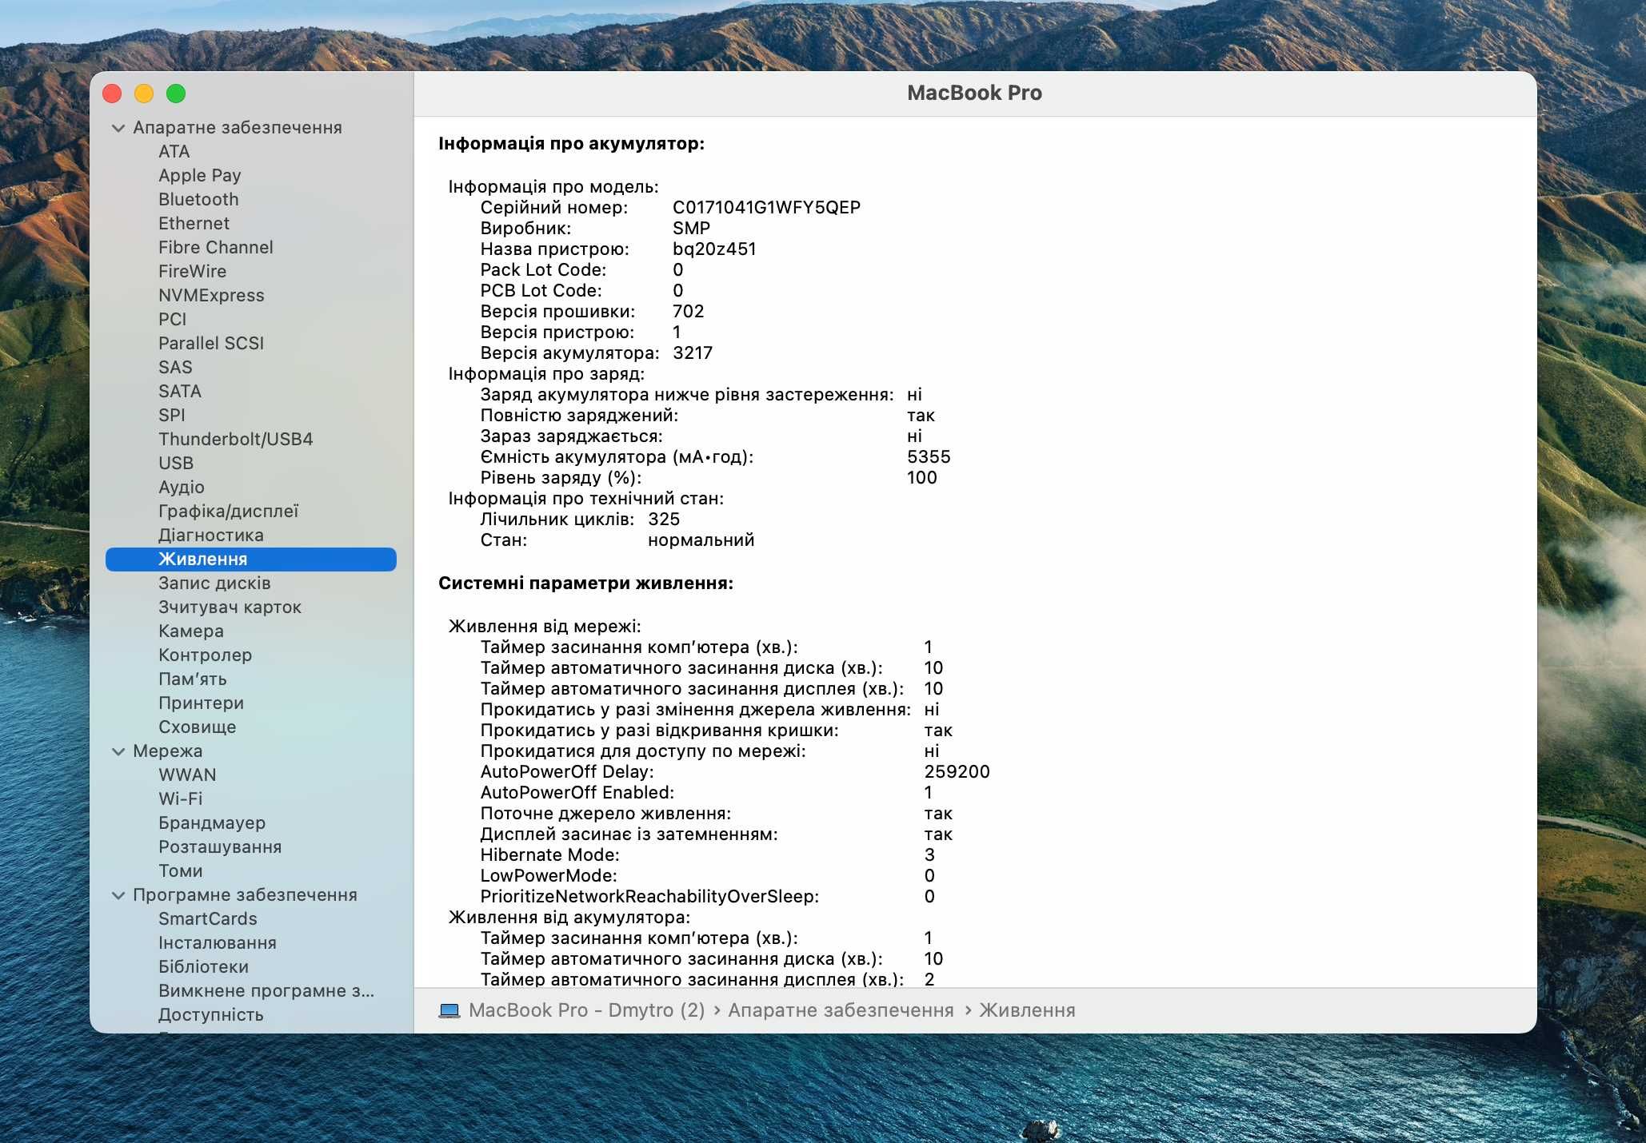Open Пам'ять section
Image resolution: width=1646 pixels, height=1143 pixels.
click(x=193, y=679)
